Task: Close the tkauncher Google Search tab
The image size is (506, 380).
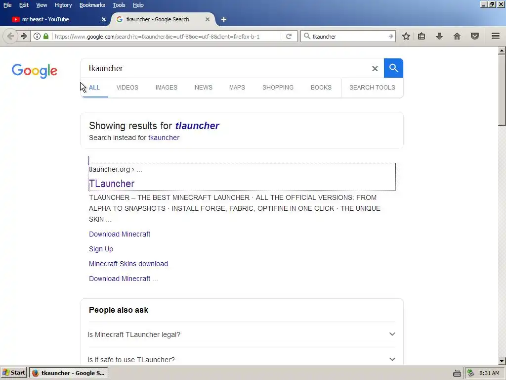Action: pyautogui.click(x=208, y=19)
